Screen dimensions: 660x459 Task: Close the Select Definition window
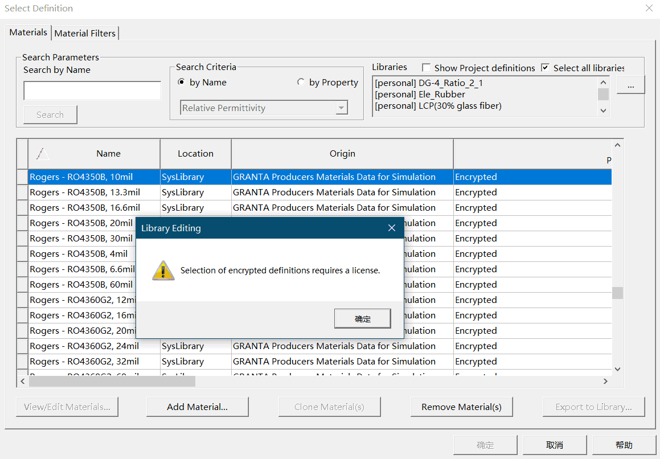(x=649, y=8)
